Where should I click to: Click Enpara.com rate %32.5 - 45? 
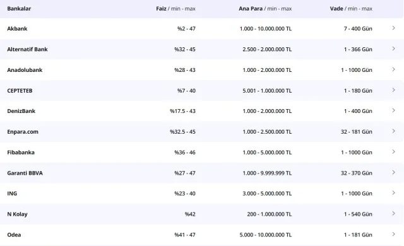(x=182, y=132)
